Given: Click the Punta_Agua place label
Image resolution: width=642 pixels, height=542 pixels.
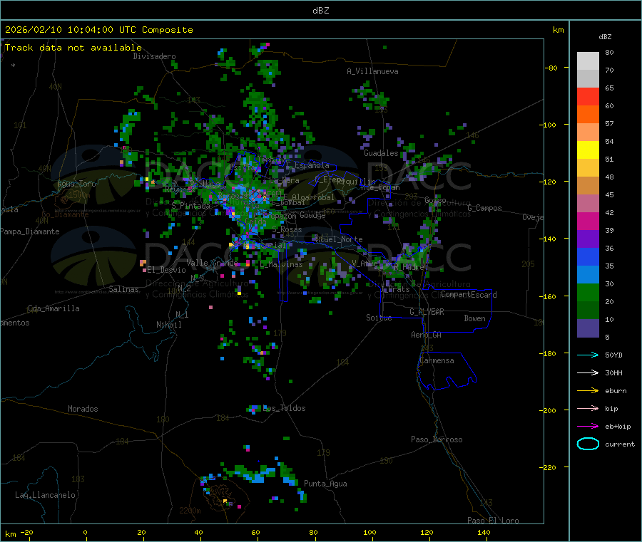Looking at the screenshot, I should (x=325, y=484).
